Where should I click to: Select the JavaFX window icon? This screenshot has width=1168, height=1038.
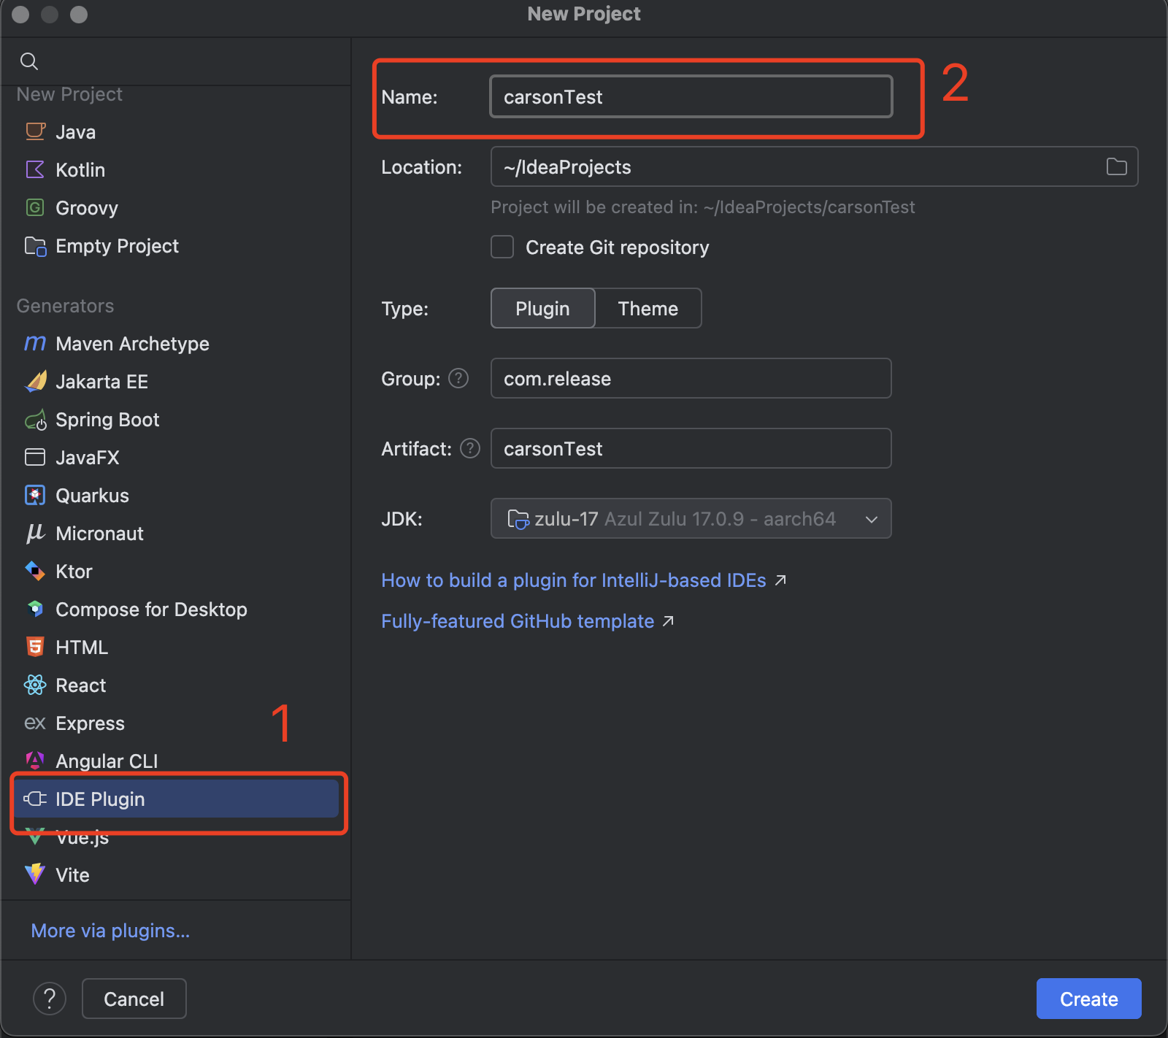click(x=35, y=457)
